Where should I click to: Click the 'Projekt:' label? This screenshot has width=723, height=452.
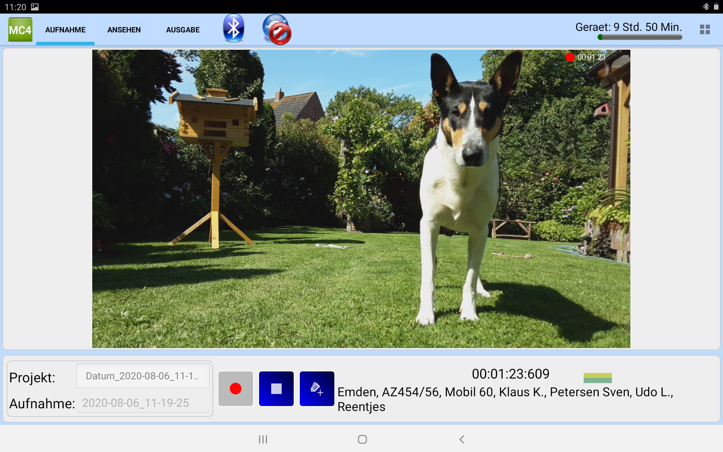click(32, 377)
